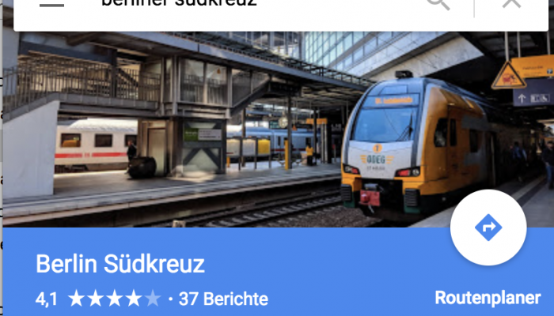Click the fifth greyed-out rating star
The image size is (554, 316).
[x=152, y=299]
